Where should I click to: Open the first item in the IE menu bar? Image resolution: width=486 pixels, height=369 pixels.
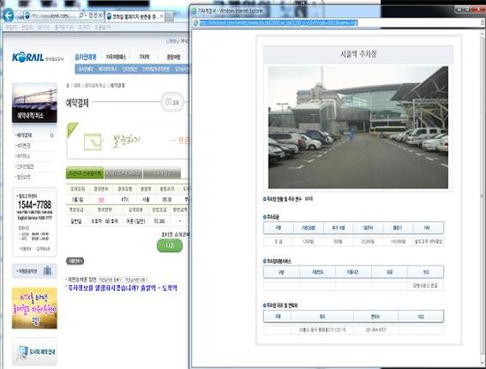pos(11,27)
